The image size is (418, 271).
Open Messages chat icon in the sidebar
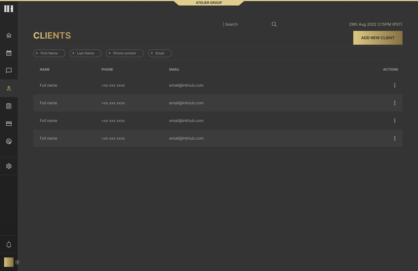[x=9, y=71]
